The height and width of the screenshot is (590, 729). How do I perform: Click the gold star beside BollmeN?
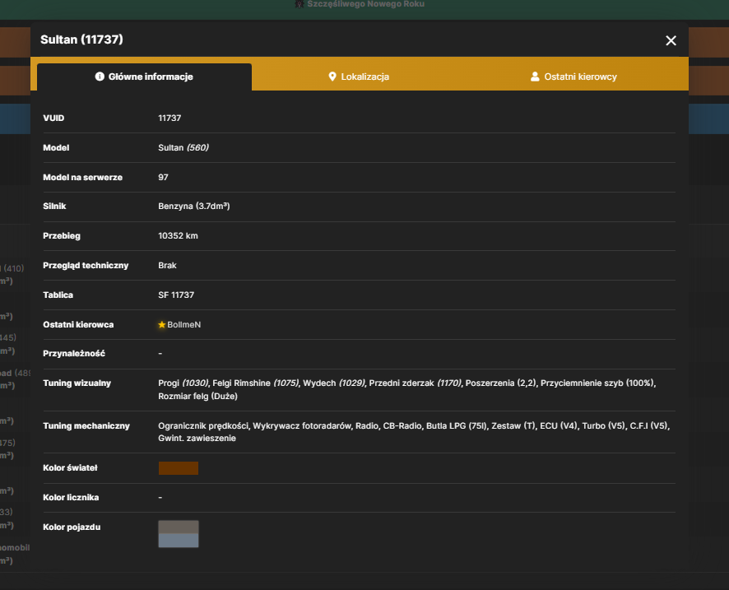[162, 324]
